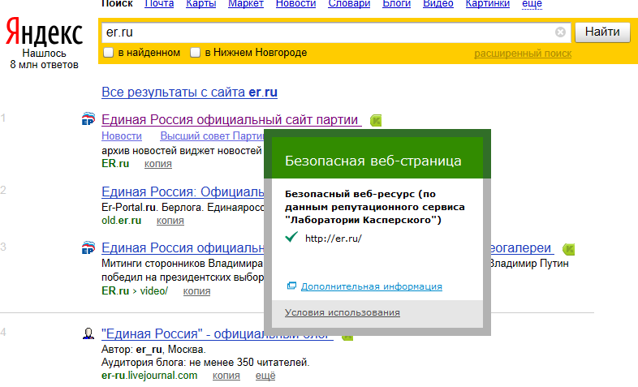Click the ER.ru green URL of the first result
The image size is (638, 387).
[115, 163]
